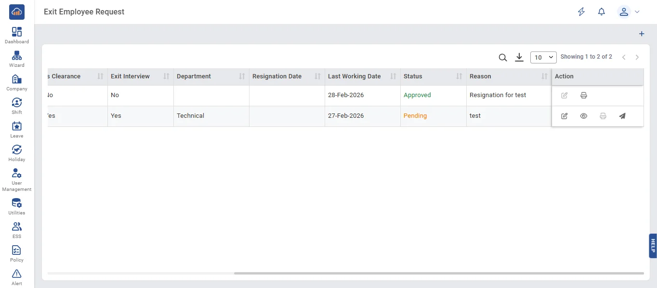The height and width of the screenshot is (288, 657).
Task: Go to User Management in sidebar
Action: [17, 179]
